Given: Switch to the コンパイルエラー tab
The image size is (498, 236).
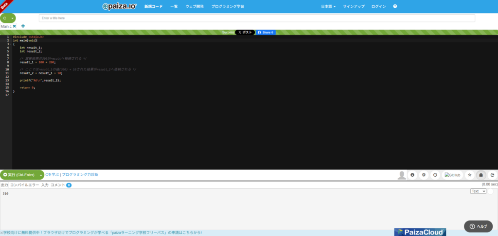Looking at the screenshot, I should pyautogui.click(x=24, y=185).
